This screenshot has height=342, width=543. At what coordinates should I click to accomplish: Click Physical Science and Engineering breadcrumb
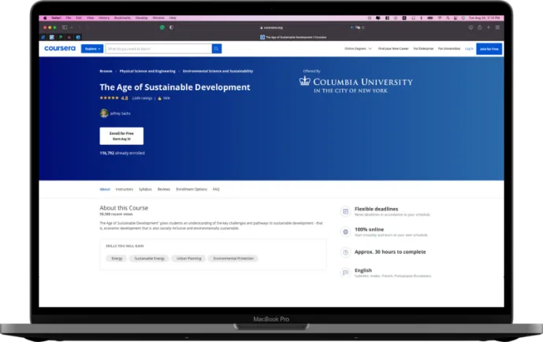(147, 71)
